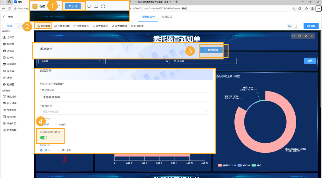Click the style palette icon on title widget
Screen dimensions: 322x178
(300, 36)
